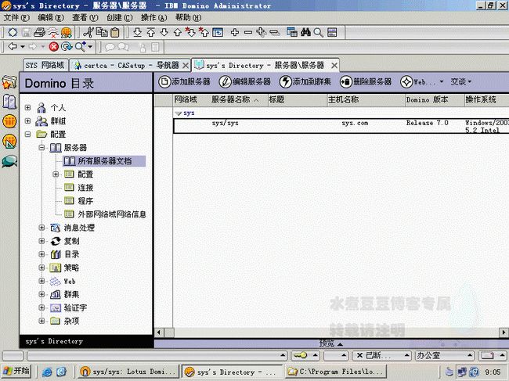The height and width of the screenshot is (381, 509).
Task: Open the bookmark star icon in left sidebar
Action: click(9, 83)
